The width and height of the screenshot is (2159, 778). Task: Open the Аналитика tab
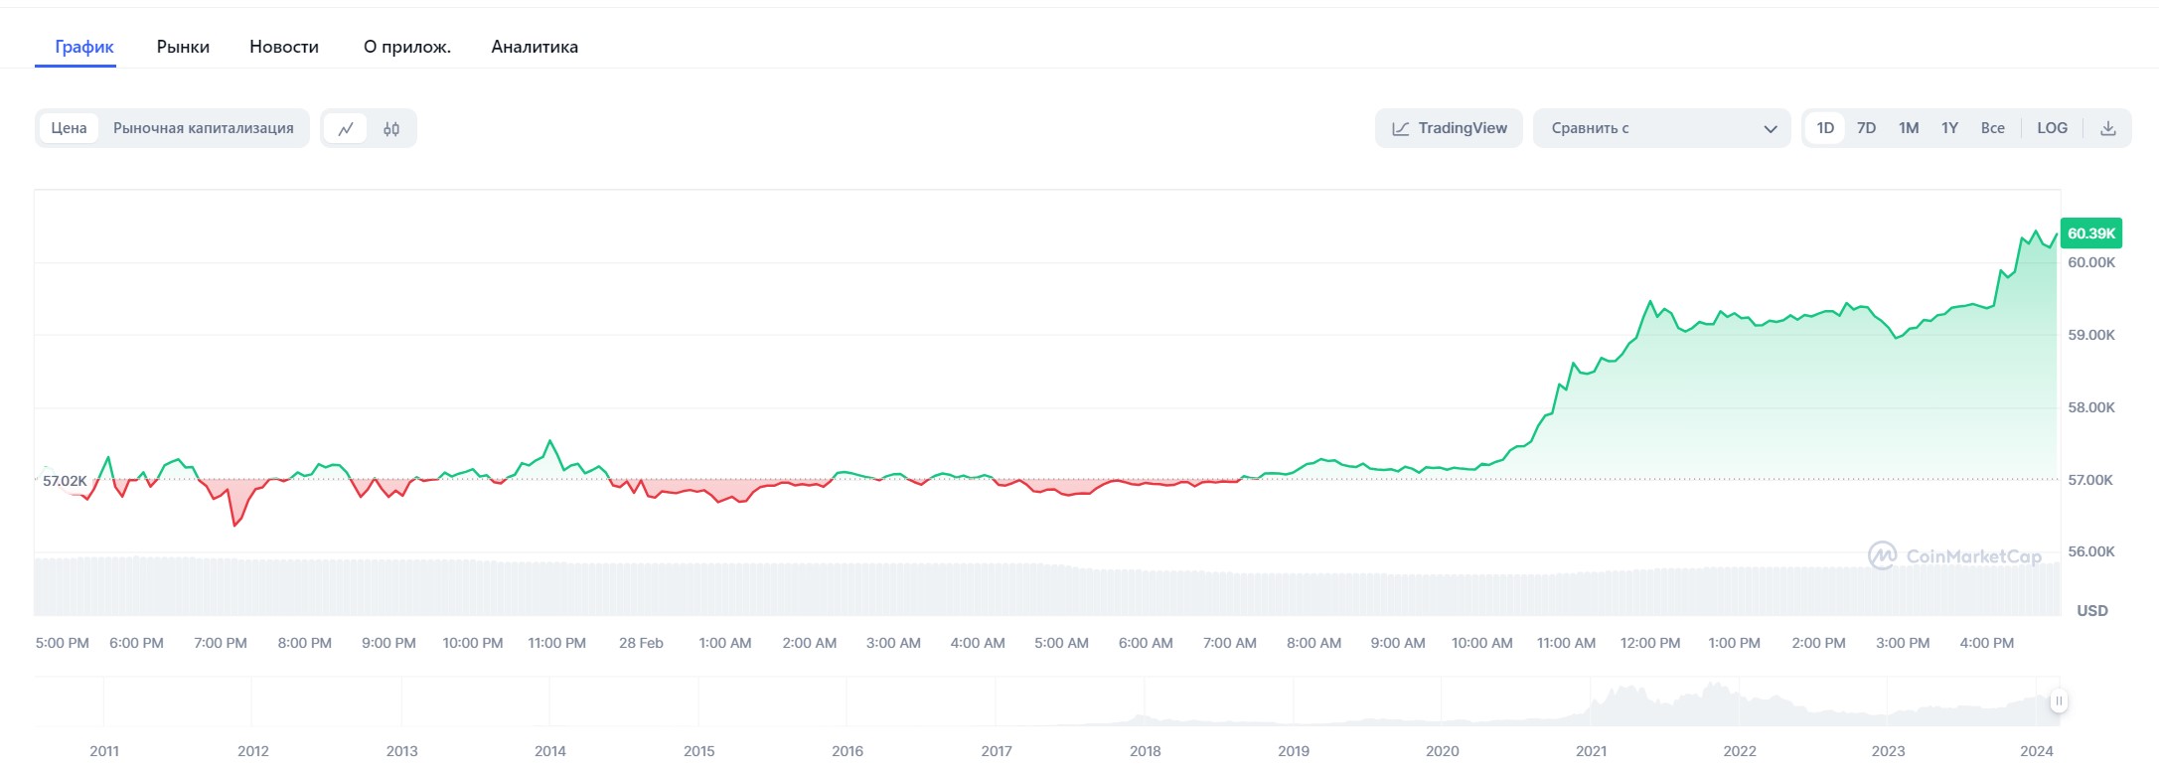(x=535, y=47)
